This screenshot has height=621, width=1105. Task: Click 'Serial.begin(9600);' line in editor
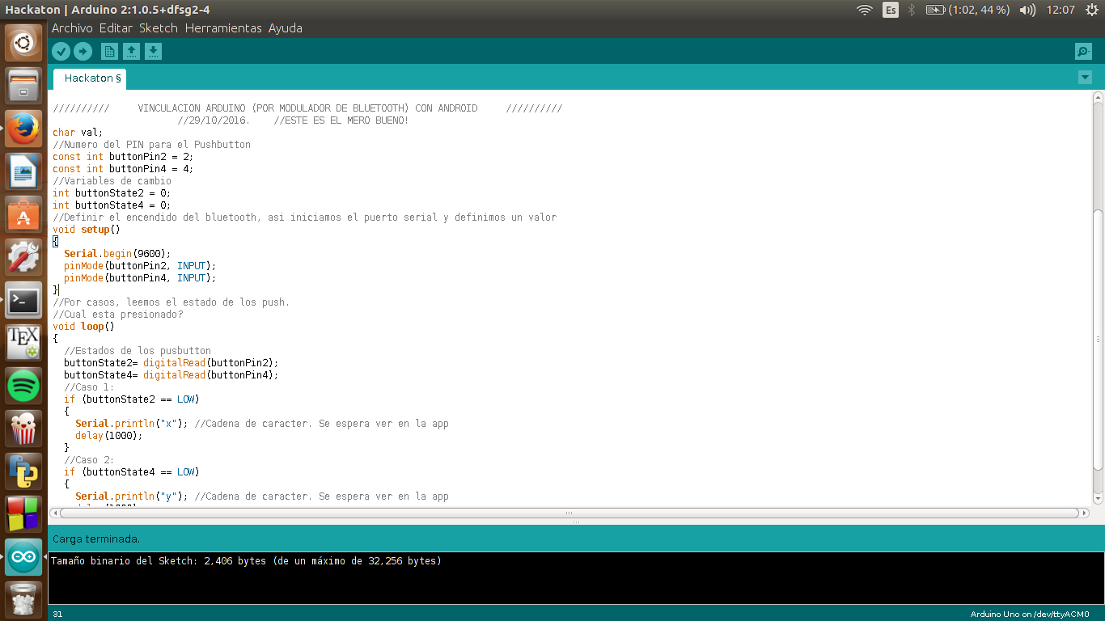point(117,254)
